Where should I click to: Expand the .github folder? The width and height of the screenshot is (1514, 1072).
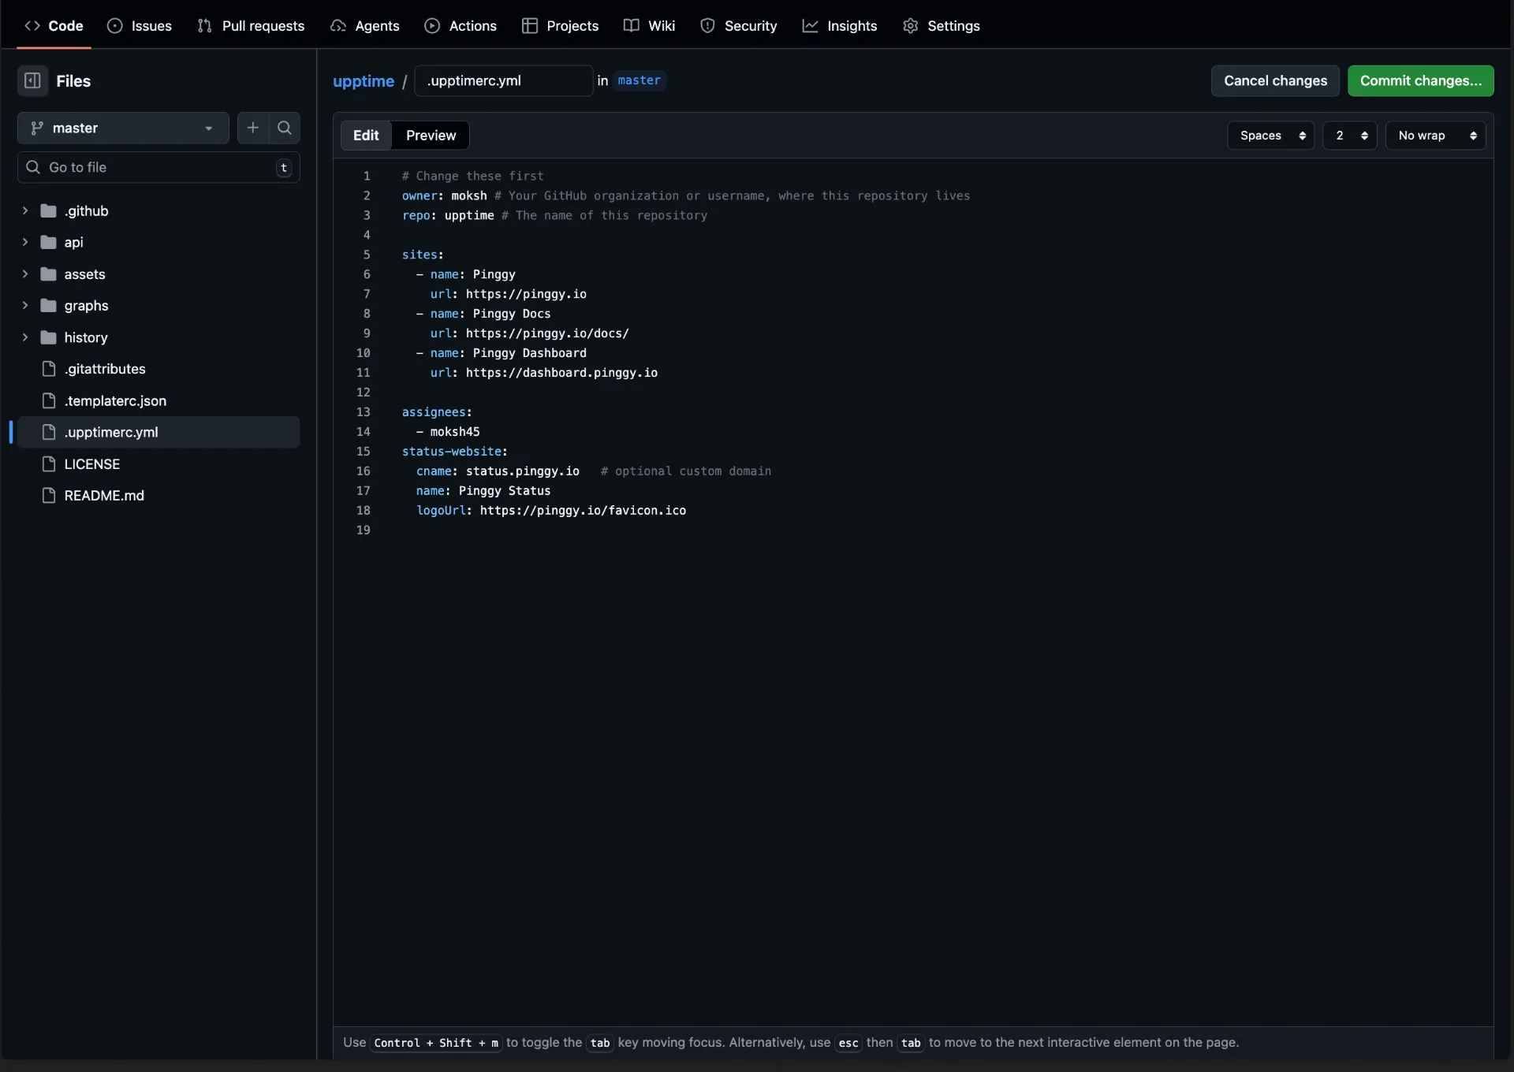[24, 210]
